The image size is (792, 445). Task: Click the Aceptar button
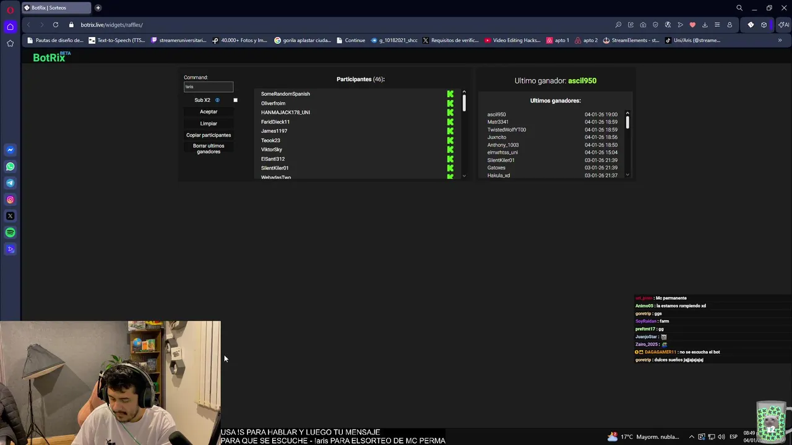[x=209, y=112]
